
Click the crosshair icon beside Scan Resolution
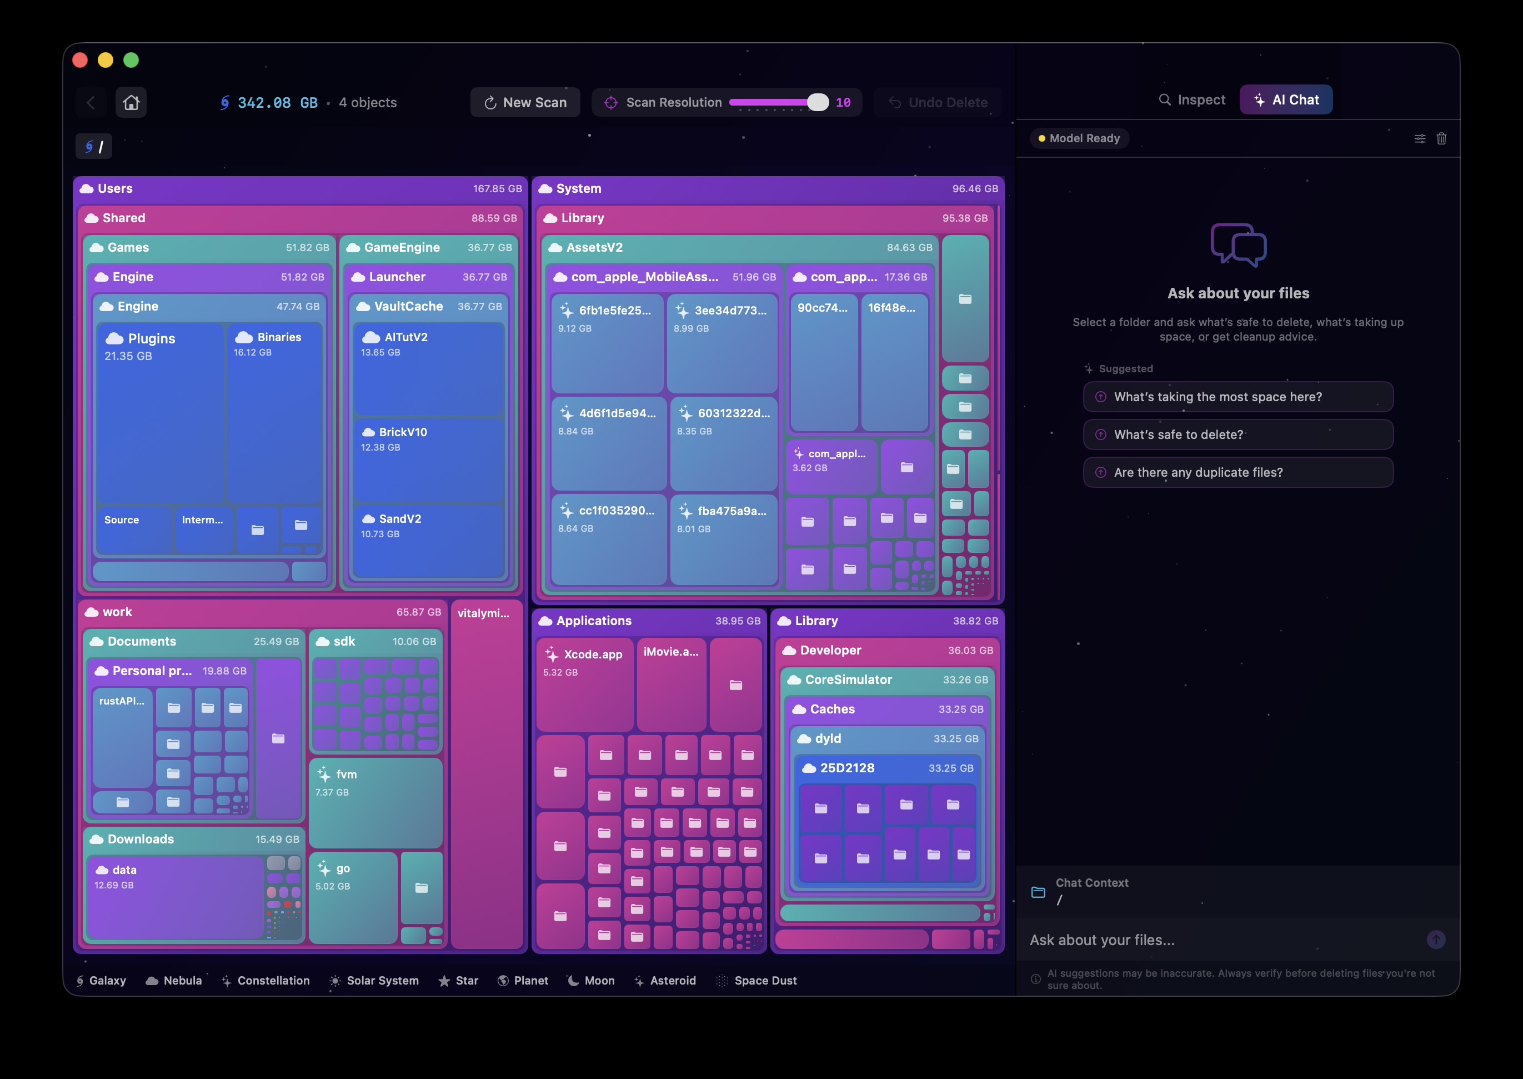pyautogui.click(x=611, y=102)
